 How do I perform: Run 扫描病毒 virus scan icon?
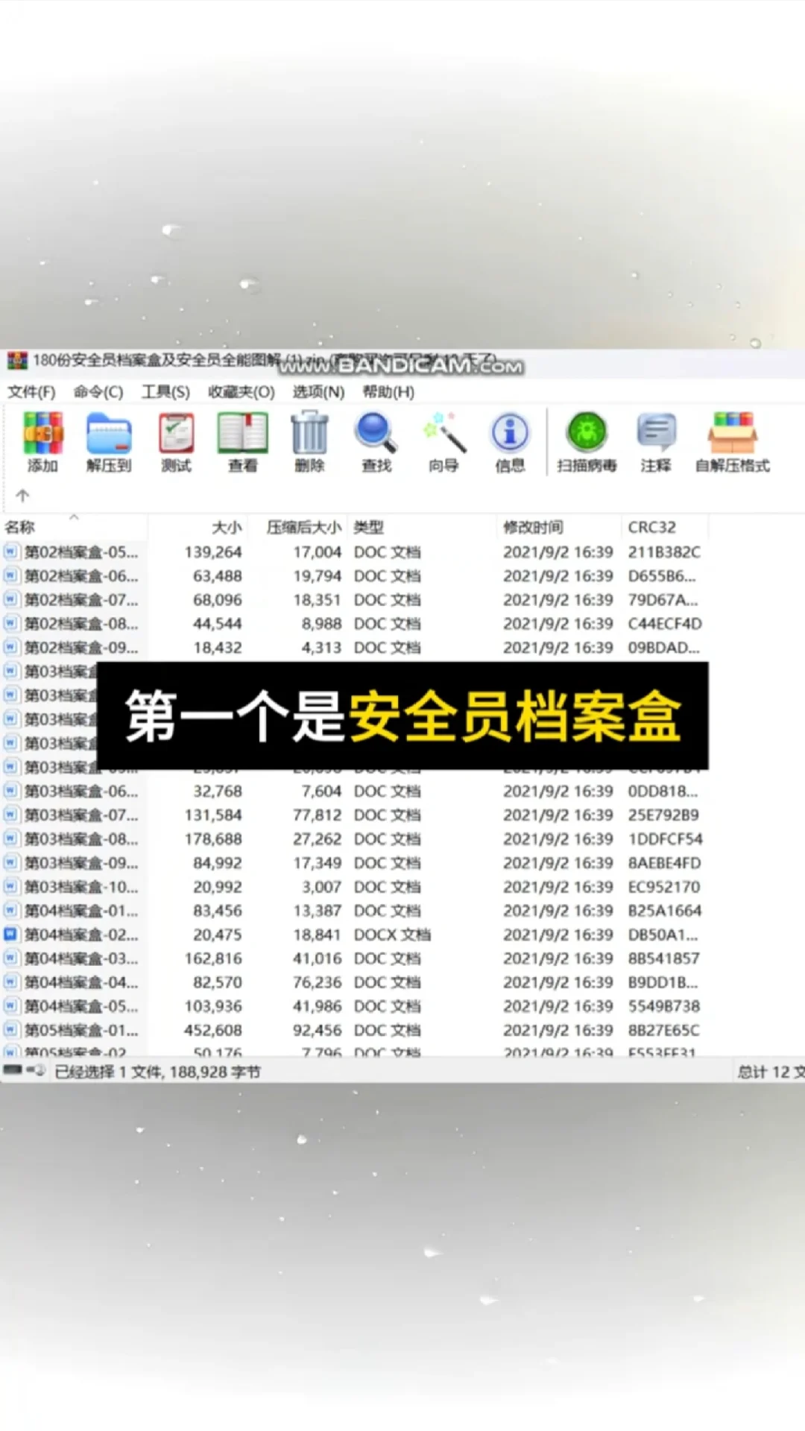[x=587, y=433]
